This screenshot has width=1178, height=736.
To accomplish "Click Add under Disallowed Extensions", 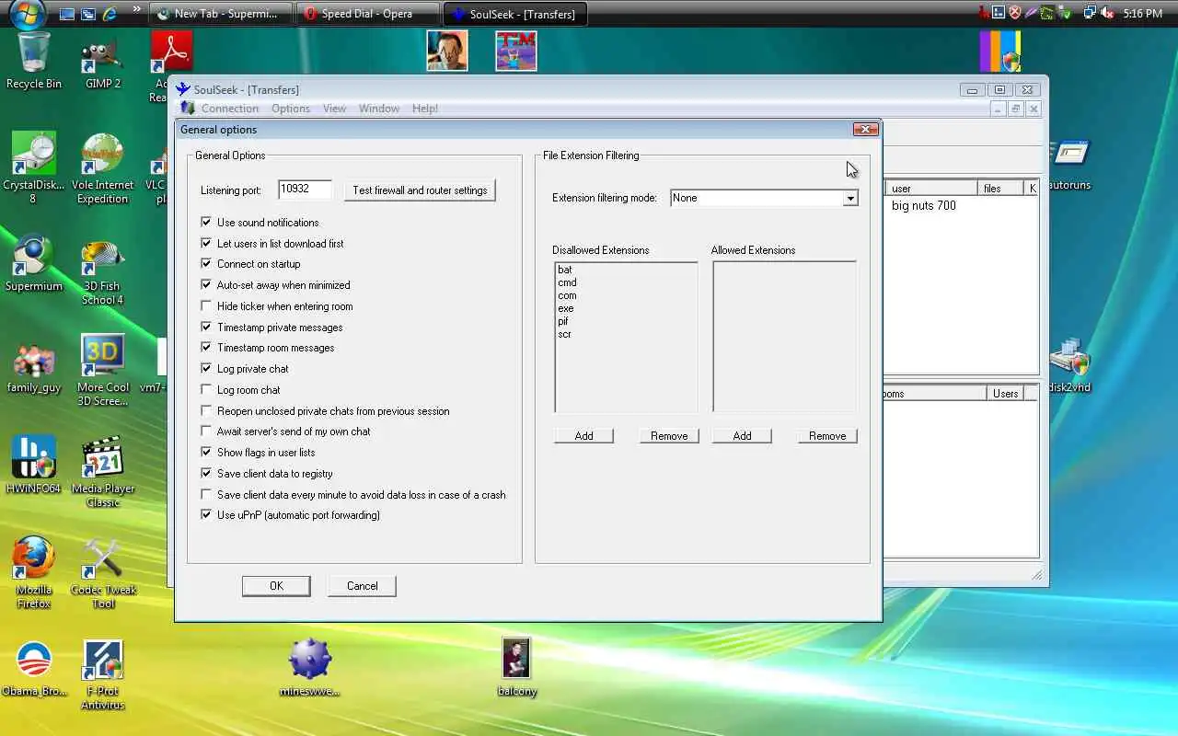I will pos(583,436).
